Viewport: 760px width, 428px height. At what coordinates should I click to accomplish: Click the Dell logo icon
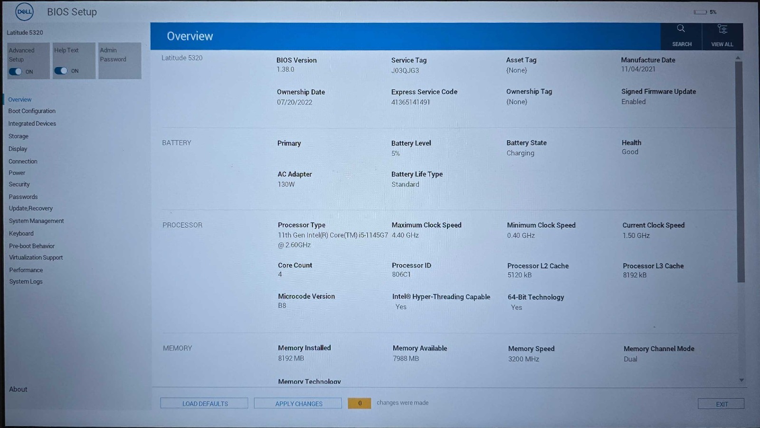24,12
